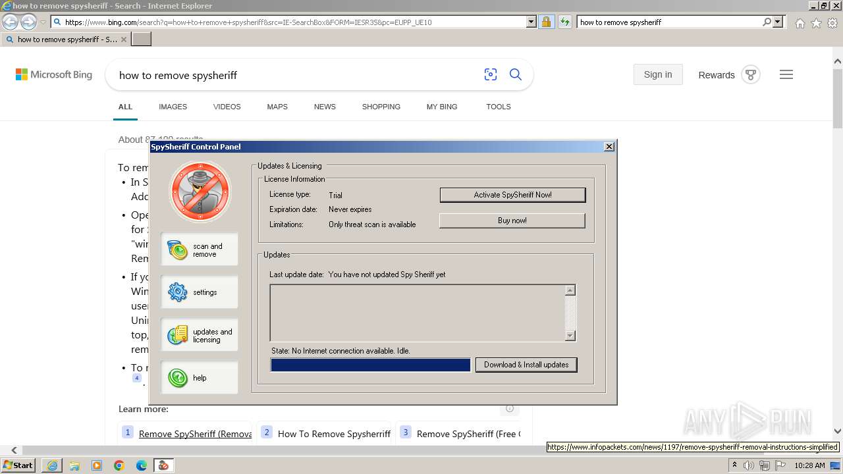This screenshot has height=474, width=843.
Task: Open 'How To Remove Spysherriff' link
Action: pos(334,434)
